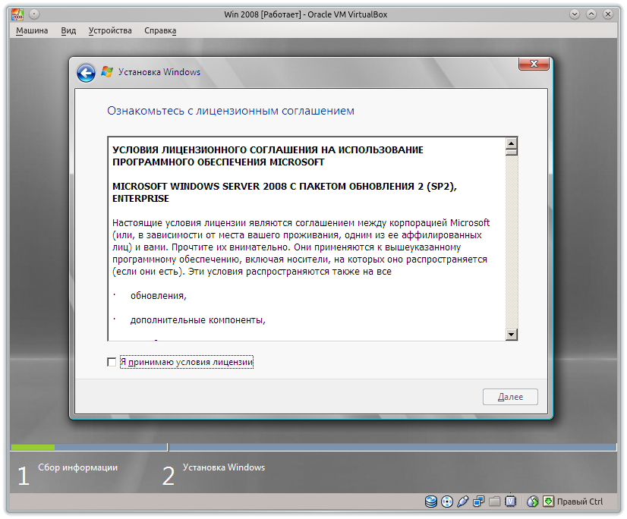Enable the 'Я принимаю условия лицензии' checkbox
This screenshot has height=519, width=627.
coord(113,362)
